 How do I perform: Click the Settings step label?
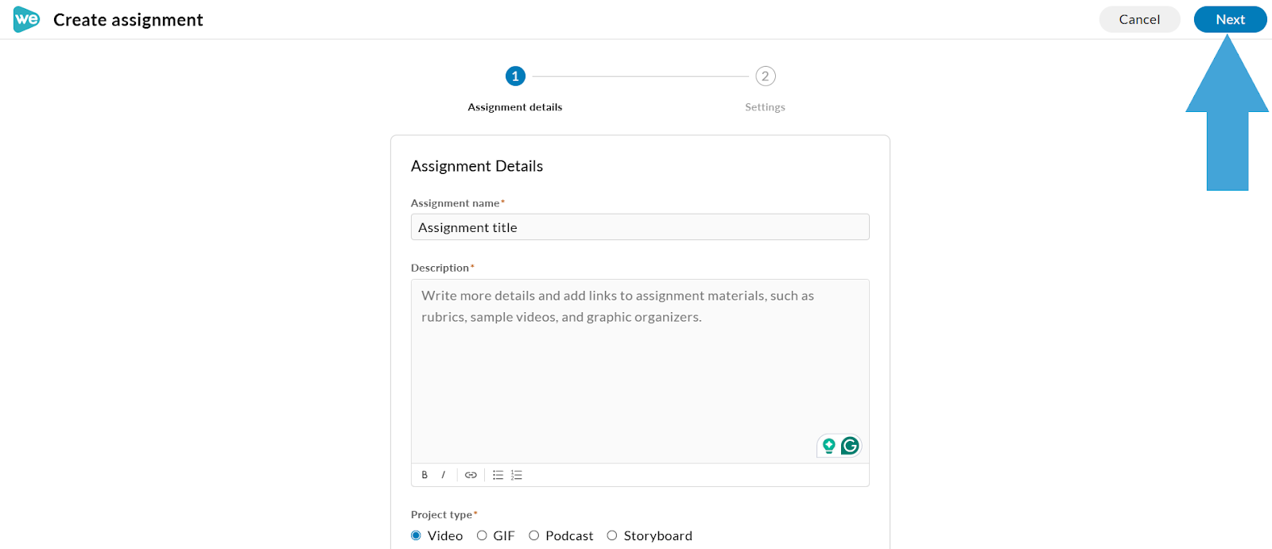(765, 107)
